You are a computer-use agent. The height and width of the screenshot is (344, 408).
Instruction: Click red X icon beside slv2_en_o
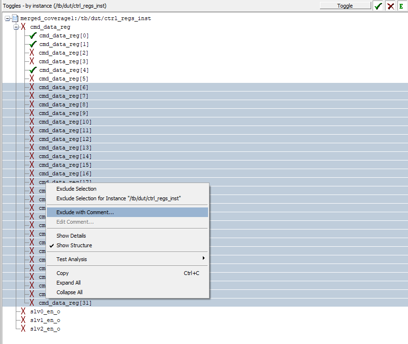click(x=22, y=329)
